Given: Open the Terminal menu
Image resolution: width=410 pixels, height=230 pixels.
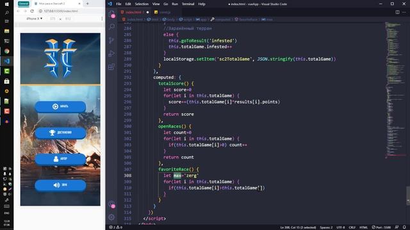Looking at the screenshot, I should pyautogui.click(x=188, y=4).
